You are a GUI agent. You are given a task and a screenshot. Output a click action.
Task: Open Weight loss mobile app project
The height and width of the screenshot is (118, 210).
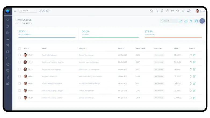[x=89, y=62]
